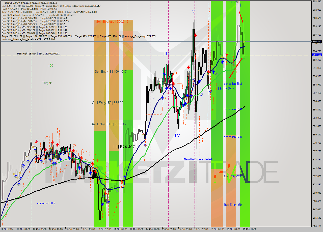Select the 'correction 38.2' label above 12 Oct dates
The width and height of the screenshot is (323, 232).
pyautogui.click(x=46, y=203)
